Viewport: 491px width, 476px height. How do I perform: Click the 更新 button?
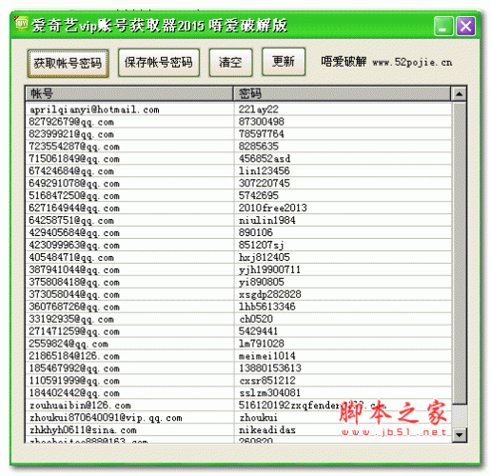click(284, 62)
